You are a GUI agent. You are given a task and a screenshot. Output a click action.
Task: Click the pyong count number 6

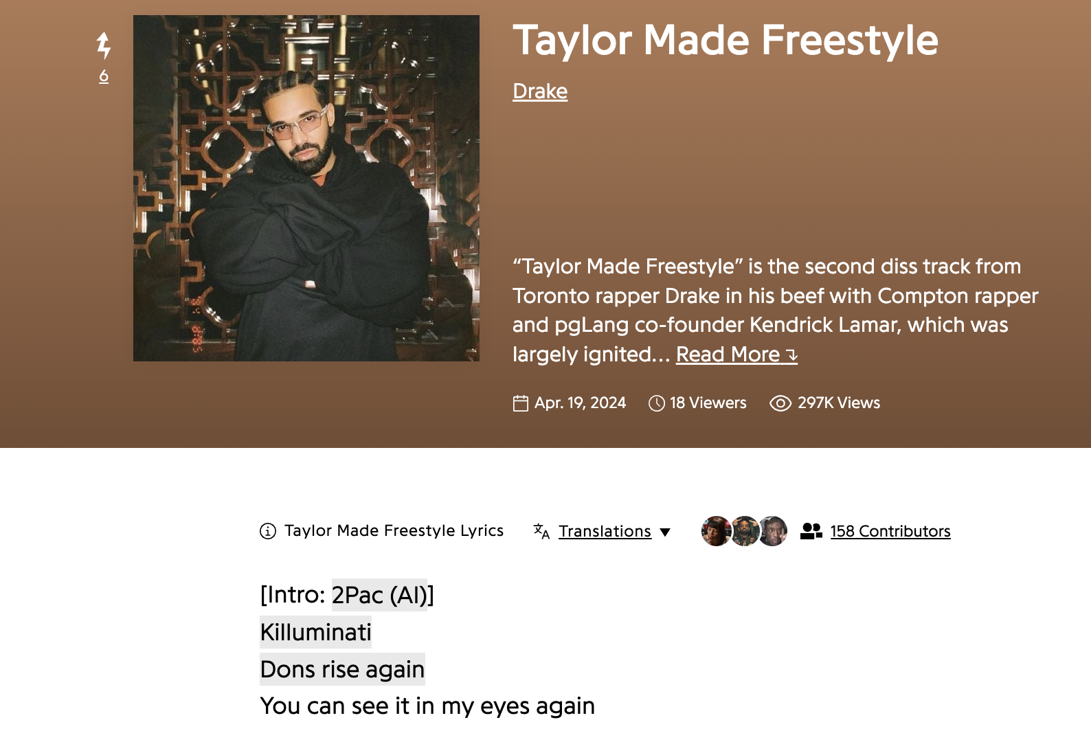click(x=104, y=76)
